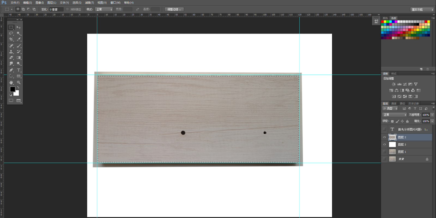Open the 样式 style dropdown
Screen dimensions: 436x218
(104, 9)
